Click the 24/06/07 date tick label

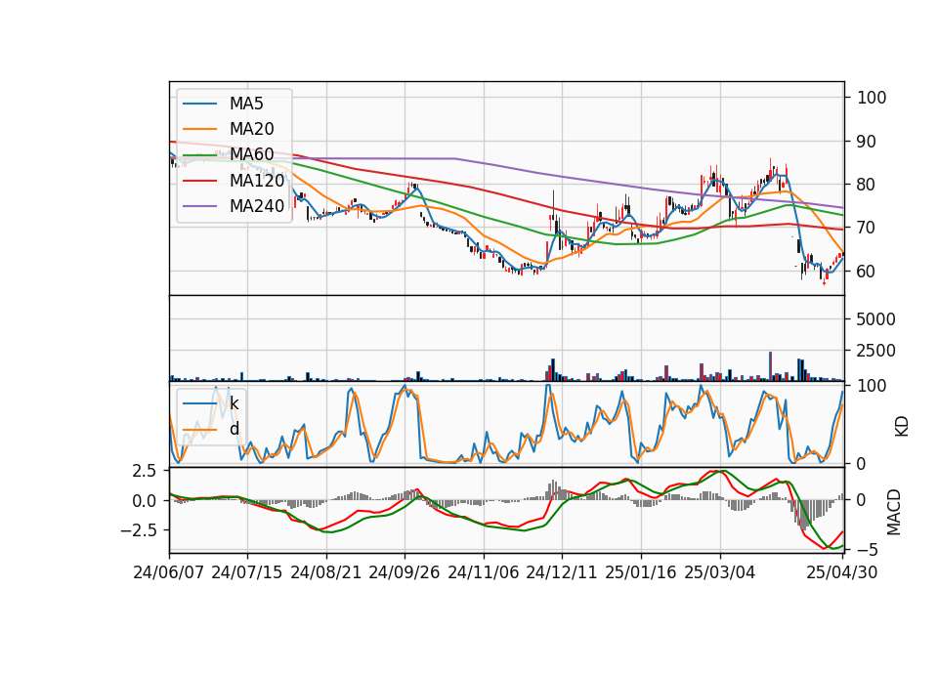(x=169, y=572)
